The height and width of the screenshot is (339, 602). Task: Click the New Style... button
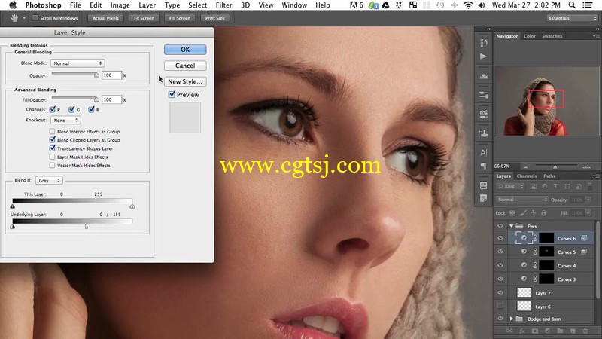[185, 81]
